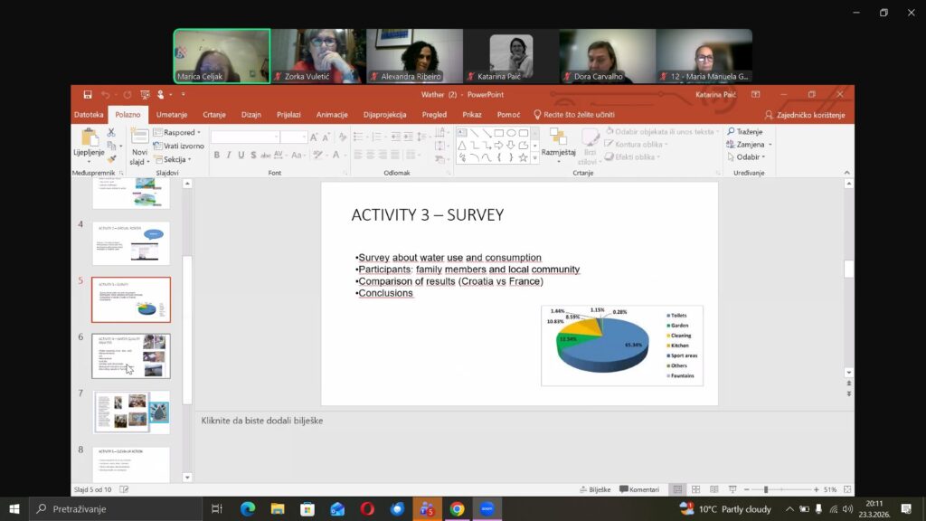Click the Zajedničko korištenje share button
926x521 pixels.
805,115
